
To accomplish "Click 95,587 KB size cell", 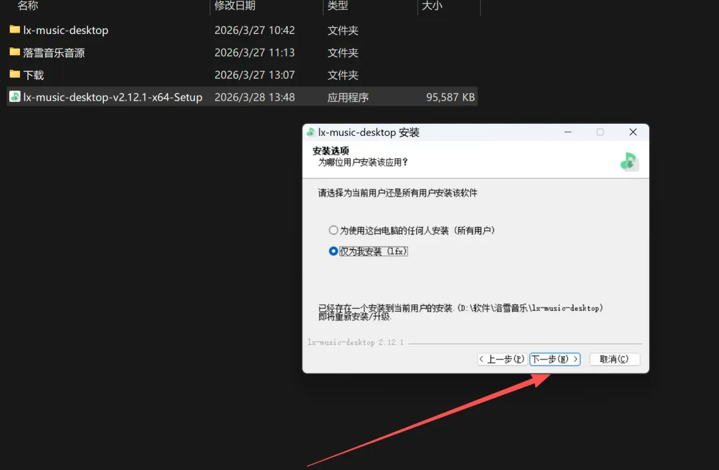I will tap(450, 97).
